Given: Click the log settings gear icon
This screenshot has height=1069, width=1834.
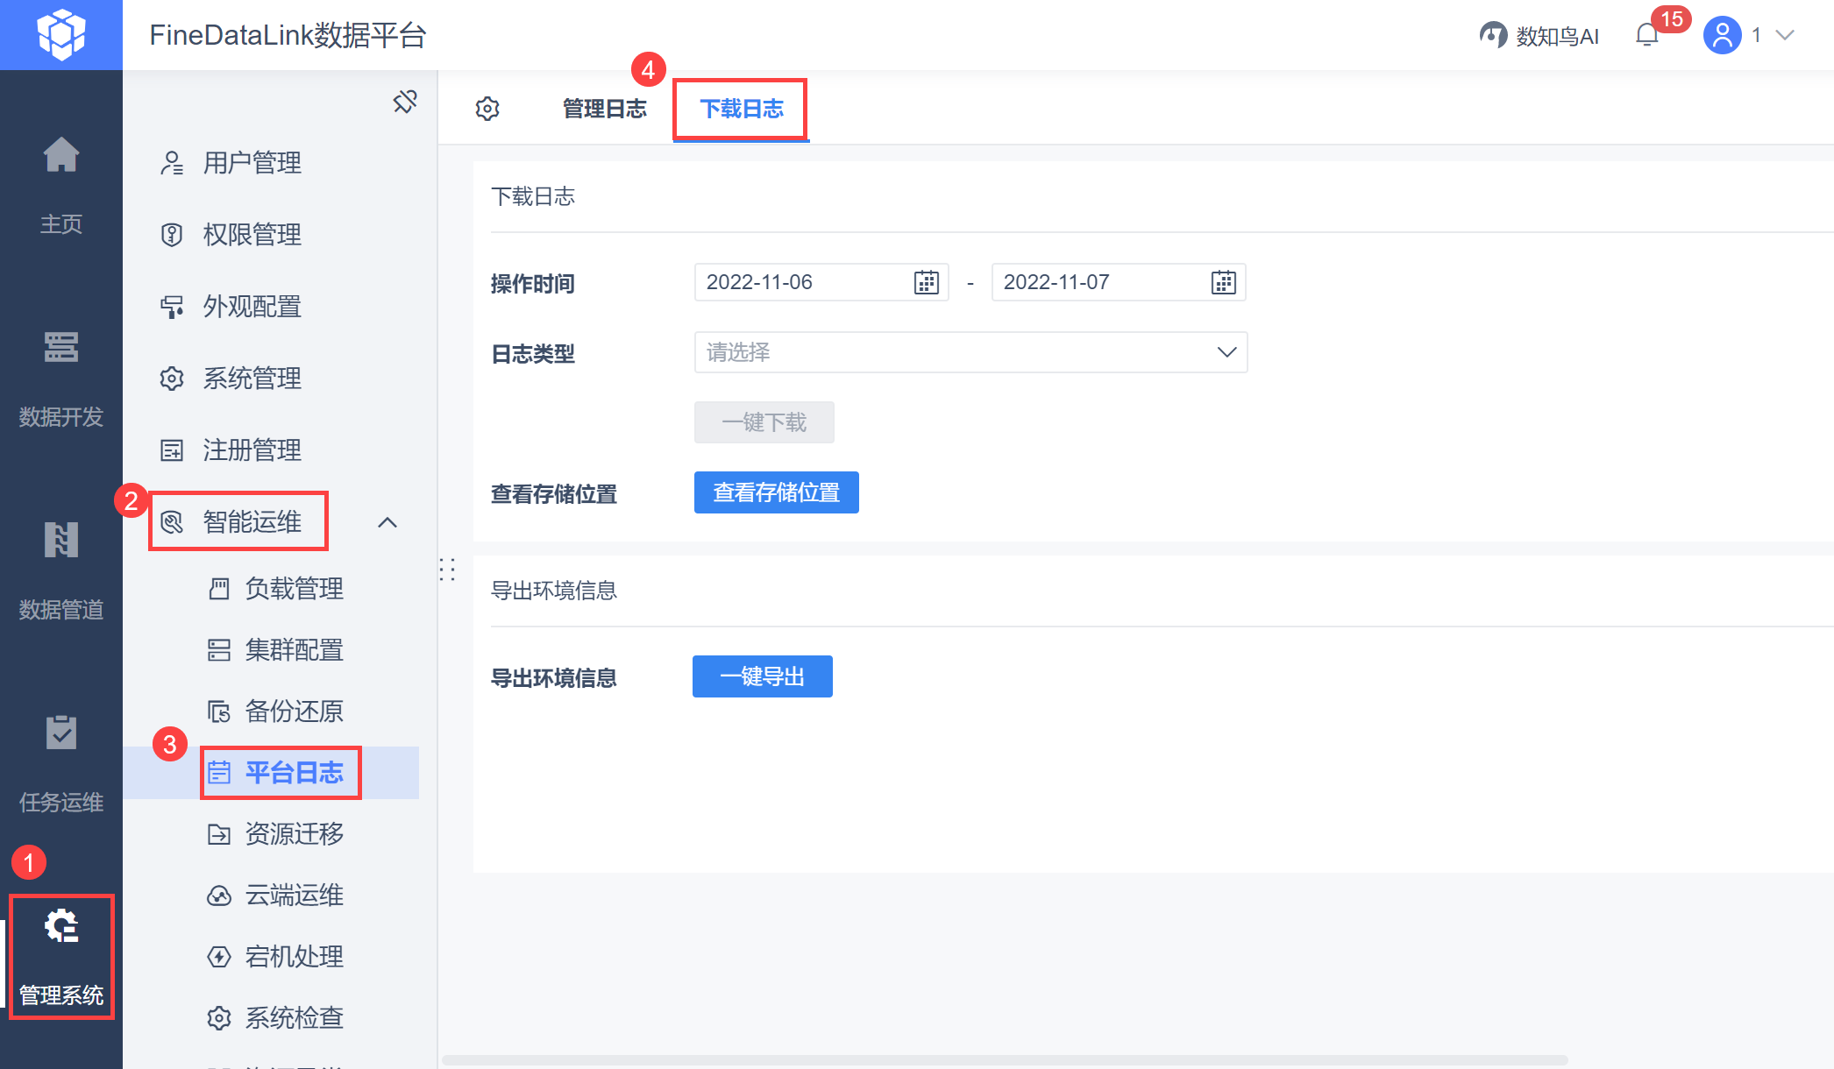Looking at the screenshot, I should coord(487,109).
